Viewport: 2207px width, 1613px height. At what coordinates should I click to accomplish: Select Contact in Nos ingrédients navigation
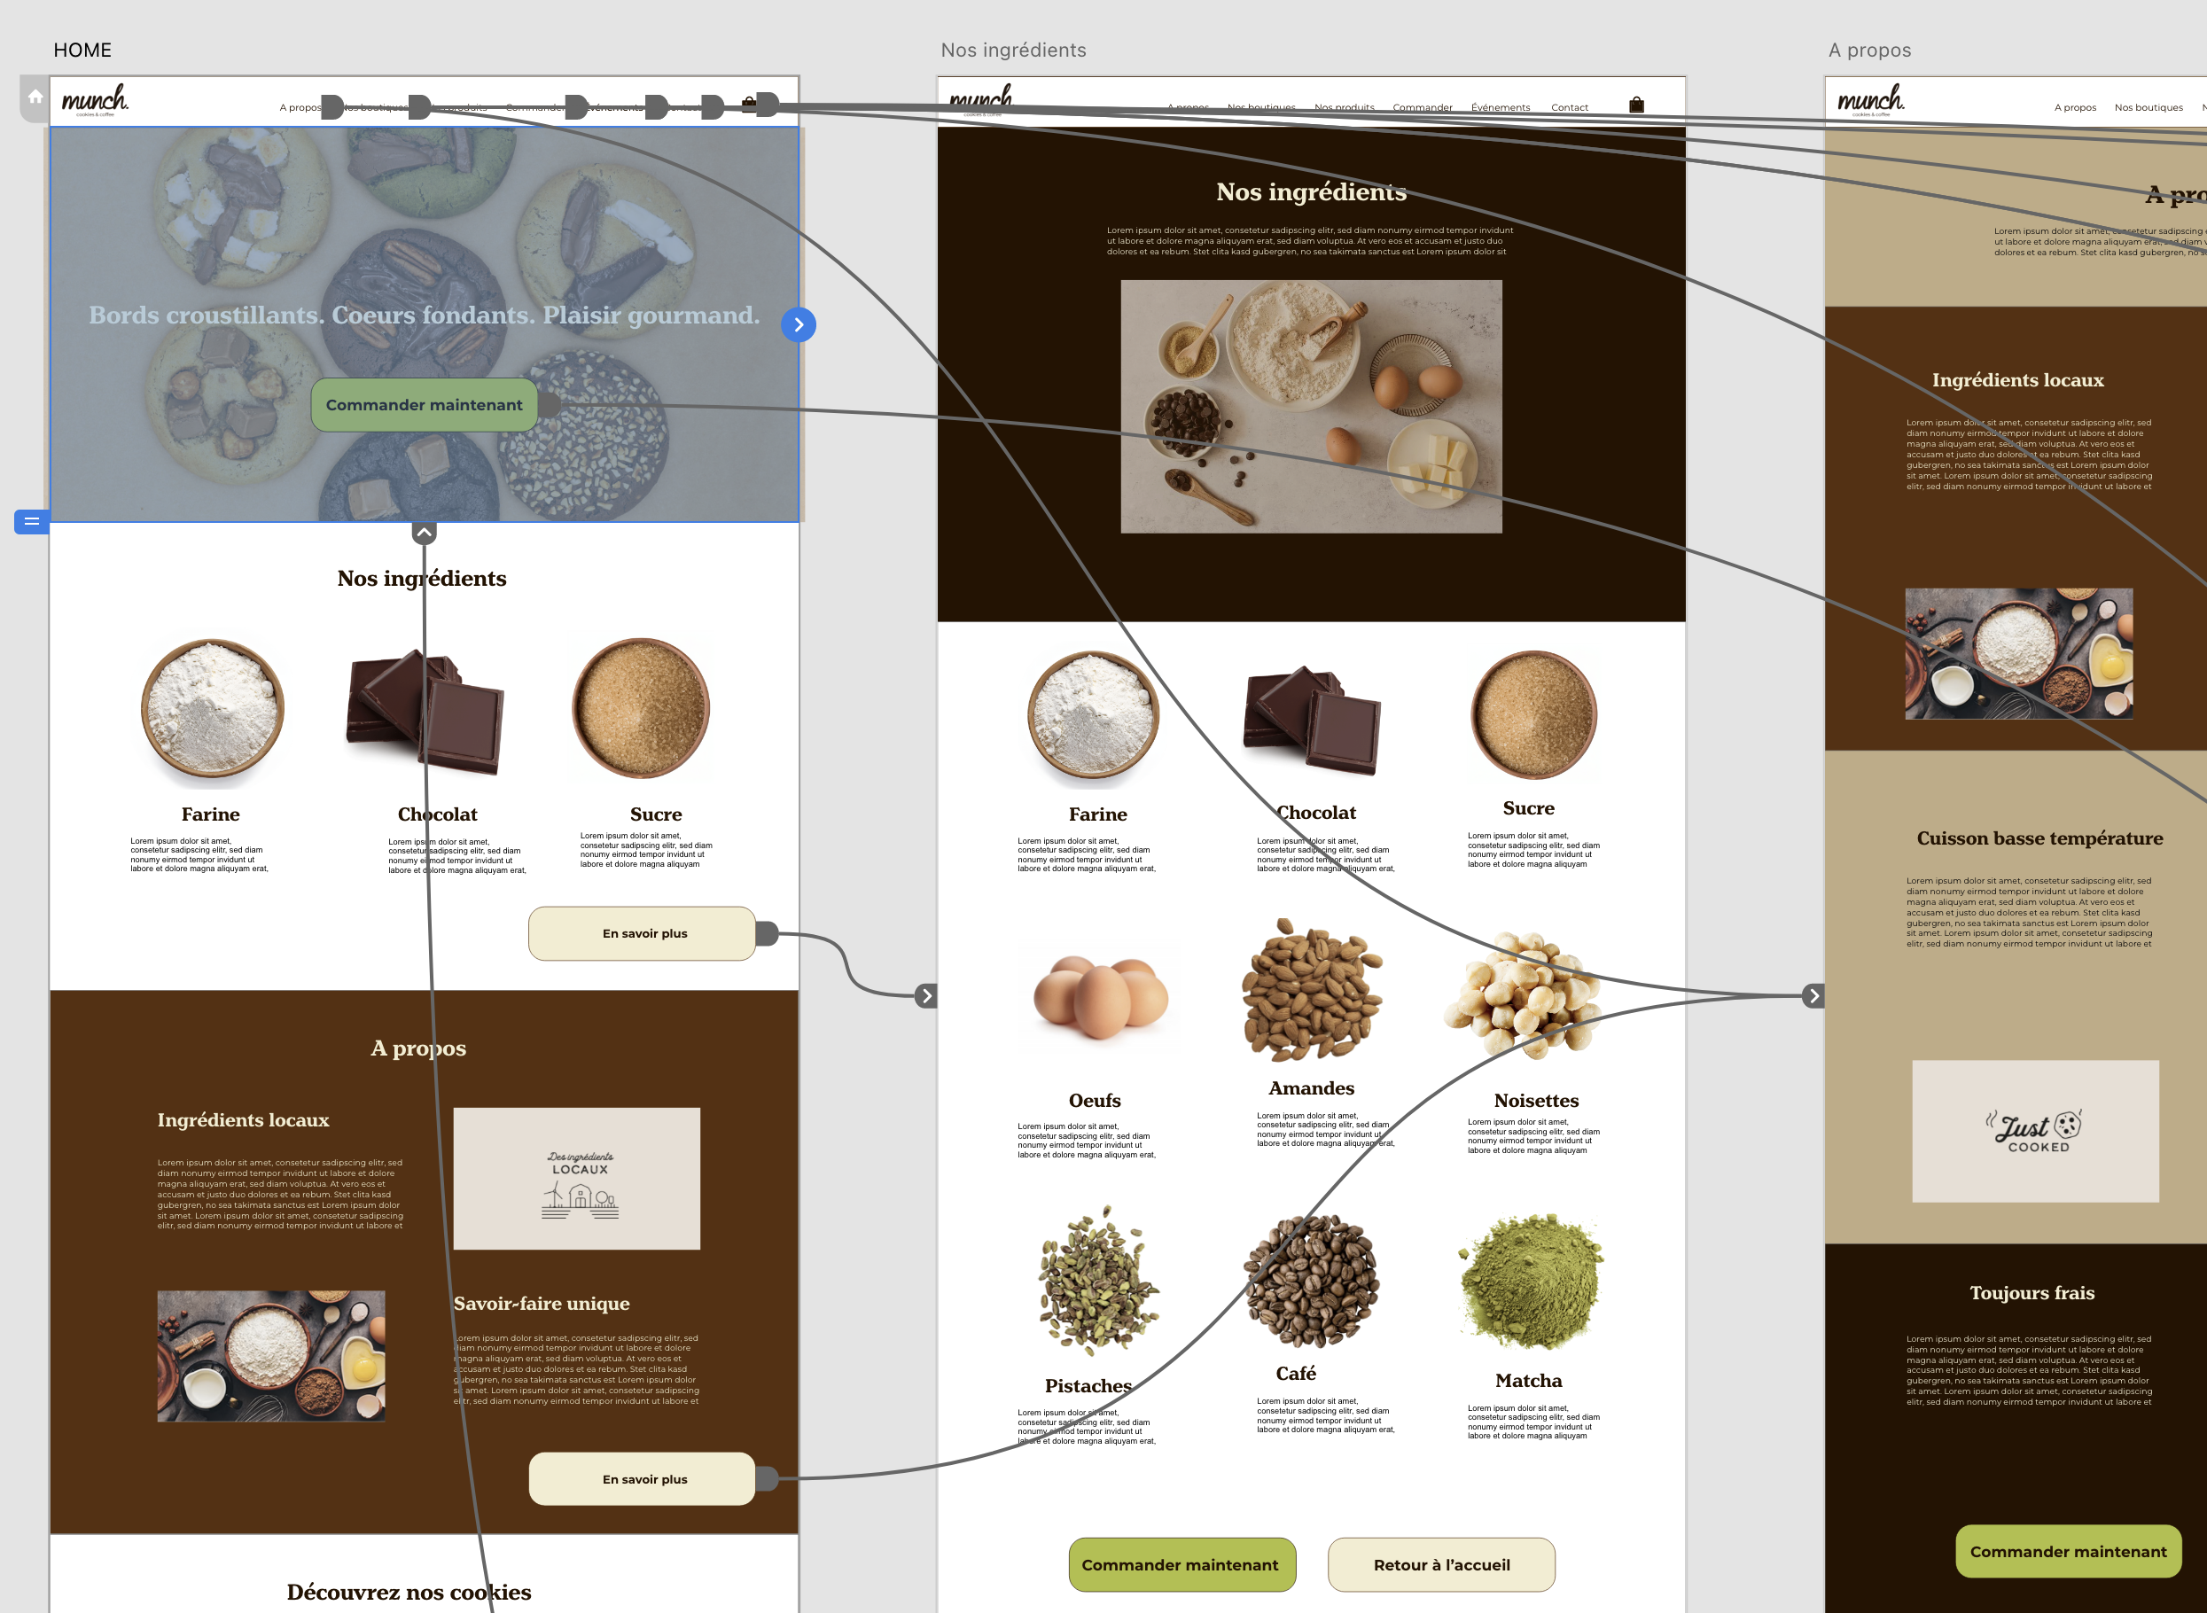pos(1568,107)
